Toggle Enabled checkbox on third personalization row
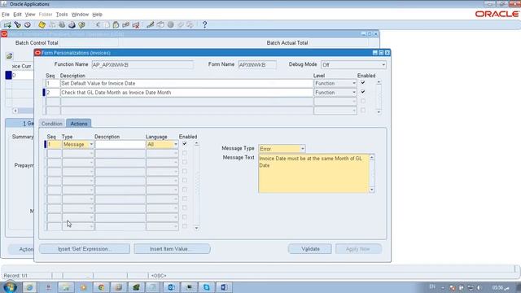The image size is (521, 293). point(363,101)
